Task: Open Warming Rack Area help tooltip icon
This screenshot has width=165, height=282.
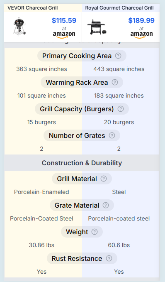Action: pyautogui.click(x=115, y=82)
